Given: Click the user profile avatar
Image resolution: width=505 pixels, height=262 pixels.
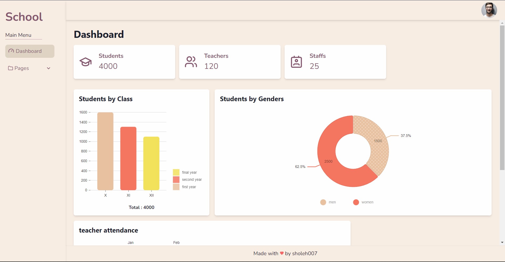Looking at the screenshot, I should coord(489,10).
